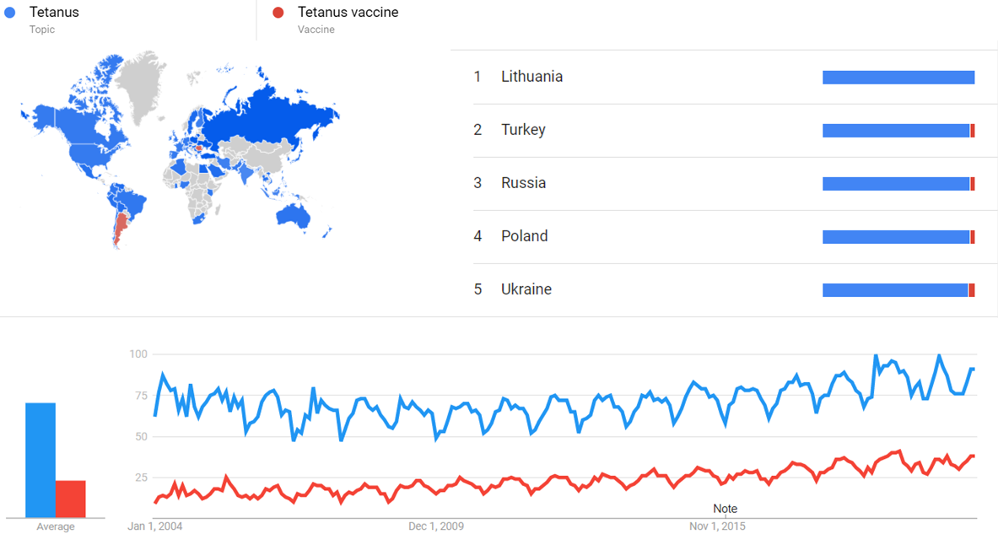Click the Note marker on the timeline

(x=725, y=509)
